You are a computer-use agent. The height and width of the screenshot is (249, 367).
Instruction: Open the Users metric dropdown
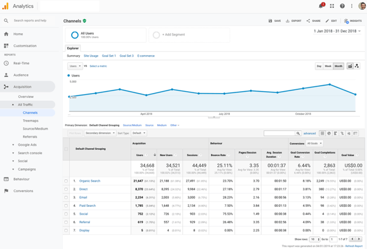[75, 66]
